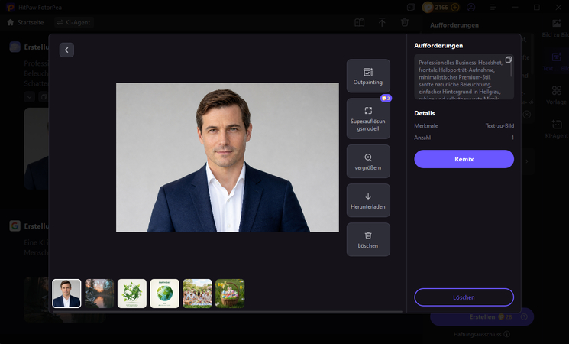Click the outlined Löschen button in details panel
This screenshot has width=569, height=344.
tap(464, 297)
